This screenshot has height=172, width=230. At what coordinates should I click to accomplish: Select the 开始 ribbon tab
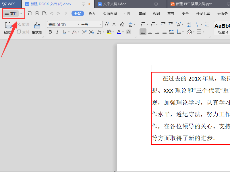(x=78, y=13)
